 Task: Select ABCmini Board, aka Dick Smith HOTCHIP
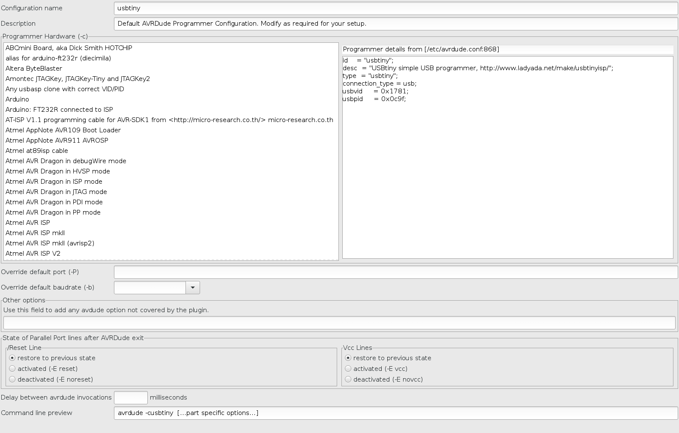171,48
